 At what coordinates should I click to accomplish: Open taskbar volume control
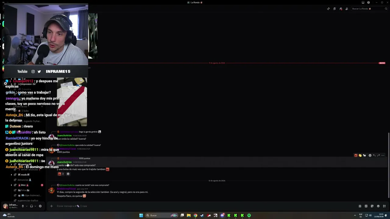(x=370, y=215)
